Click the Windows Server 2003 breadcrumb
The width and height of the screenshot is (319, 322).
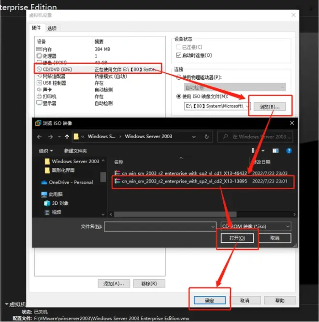(x=148, y=136)
